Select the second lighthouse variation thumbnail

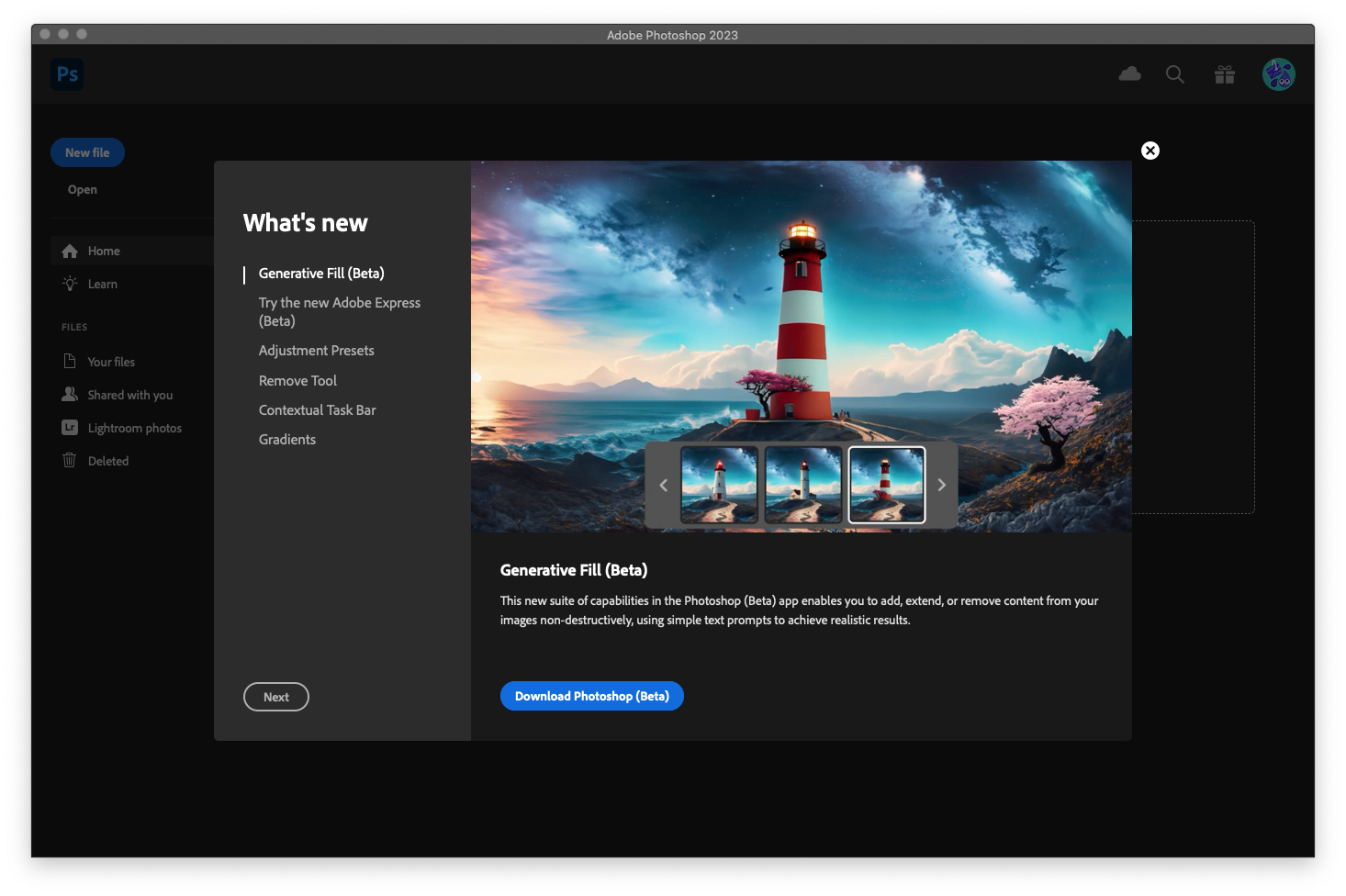(x=803, y=485)
